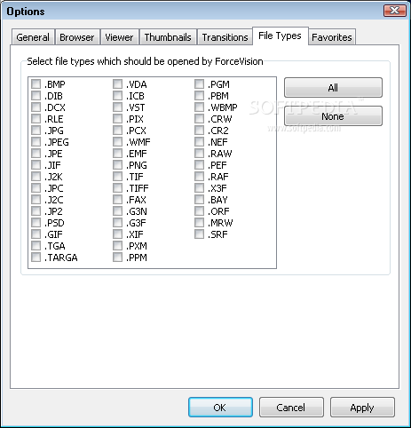
Task: Check the .G3F checkbox
Action: [x=117, y=223]
